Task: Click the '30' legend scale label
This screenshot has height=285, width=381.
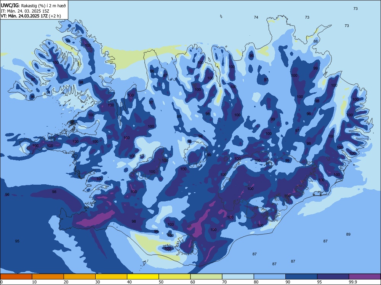Action: click(98, 282)
